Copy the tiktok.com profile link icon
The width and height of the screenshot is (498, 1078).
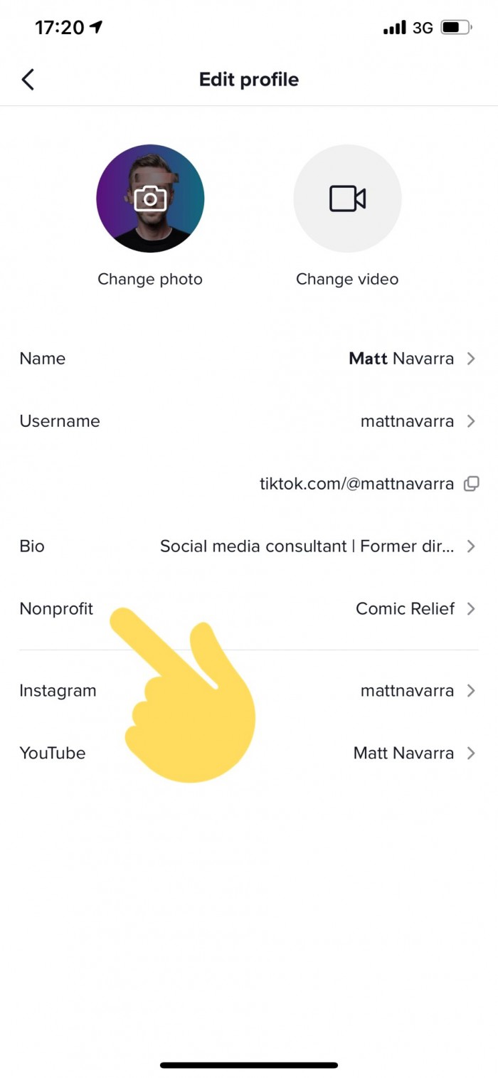[x=471, y=484]
